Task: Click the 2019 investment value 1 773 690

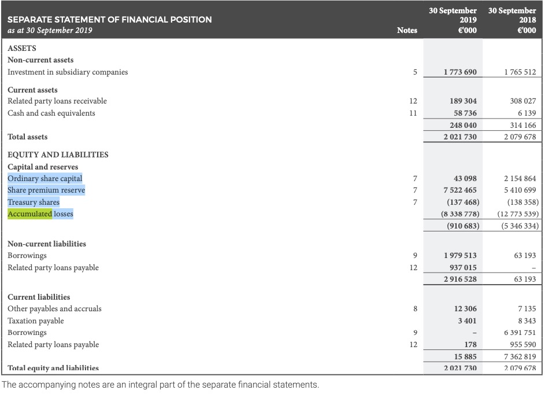Action: coord(460,72)
